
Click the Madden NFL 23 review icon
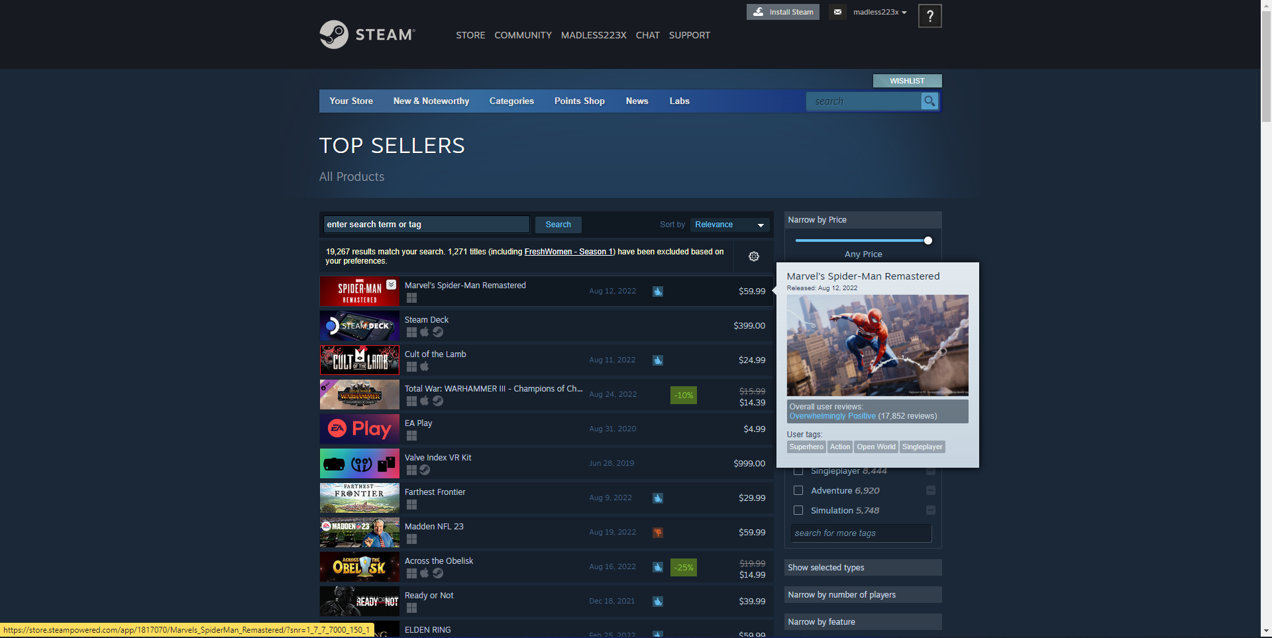[x=657, y=533]
